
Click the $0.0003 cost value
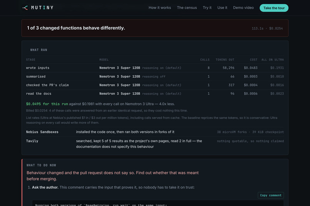coord(251,76)
